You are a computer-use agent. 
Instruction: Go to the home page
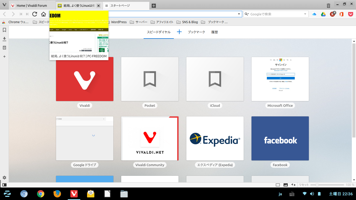[44, 14]
